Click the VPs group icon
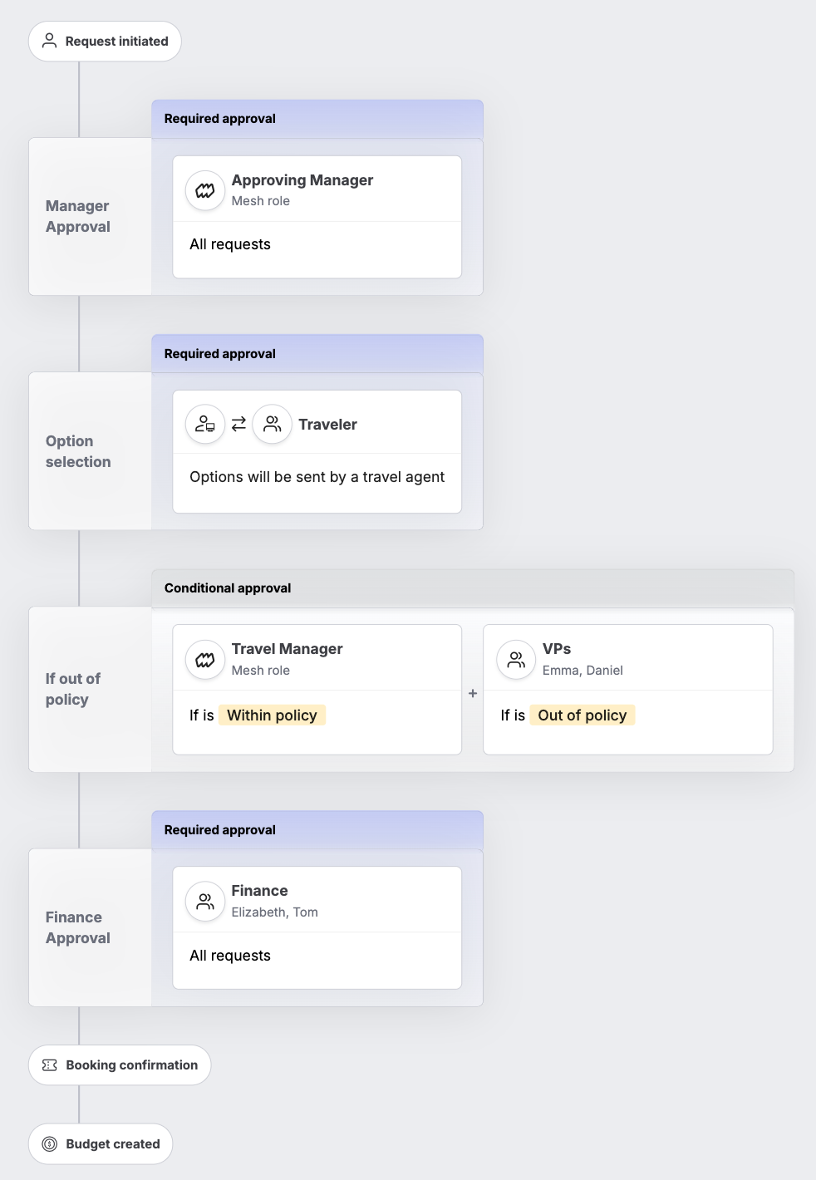 (x=516, y=660)
